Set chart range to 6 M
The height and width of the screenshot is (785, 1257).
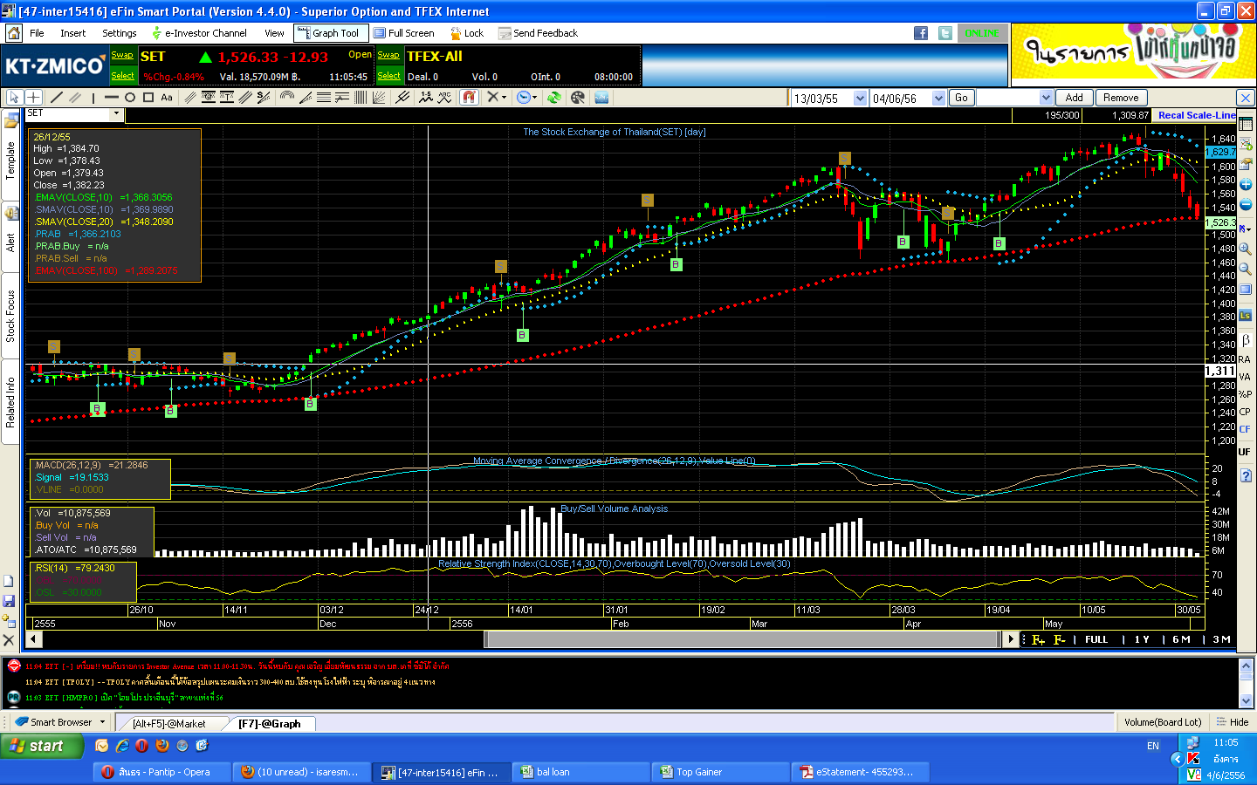[x=1181, y=639]
